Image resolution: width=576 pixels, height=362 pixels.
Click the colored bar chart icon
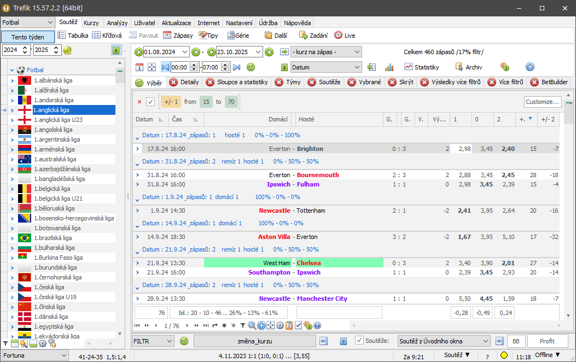389,67
